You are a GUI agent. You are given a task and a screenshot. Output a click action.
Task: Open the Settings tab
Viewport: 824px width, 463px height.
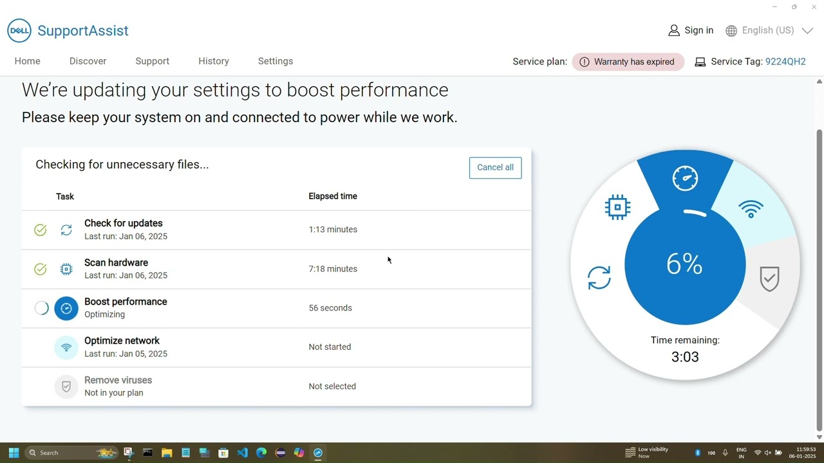tap(276, 61)
